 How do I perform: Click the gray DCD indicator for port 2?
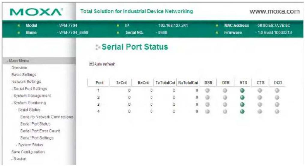pos(277,97)
